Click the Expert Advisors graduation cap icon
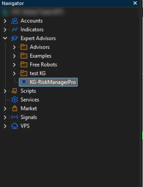143x187 pixels. (15, 38)
